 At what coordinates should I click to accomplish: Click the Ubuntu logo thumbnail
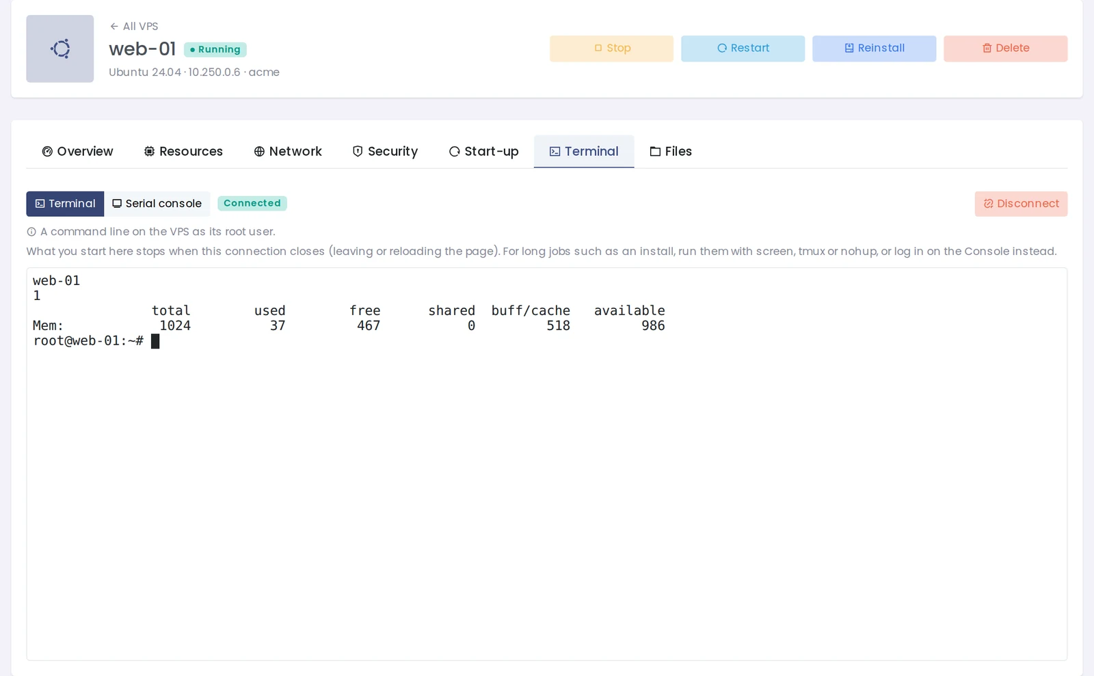60,49
